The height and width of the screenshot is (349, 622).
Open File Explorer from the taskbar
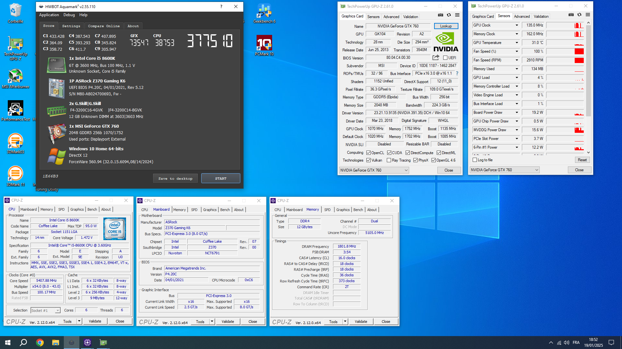tap(56, 343)
